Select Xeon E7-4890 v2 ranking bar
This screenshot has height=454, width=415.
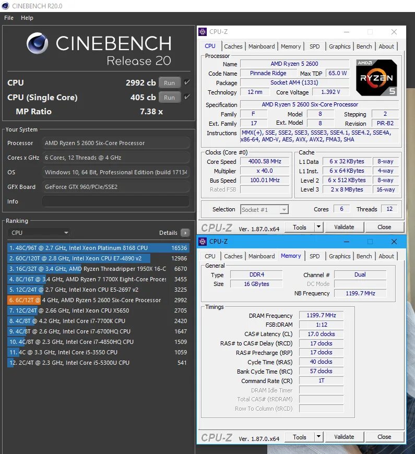[x=98, y=258]
